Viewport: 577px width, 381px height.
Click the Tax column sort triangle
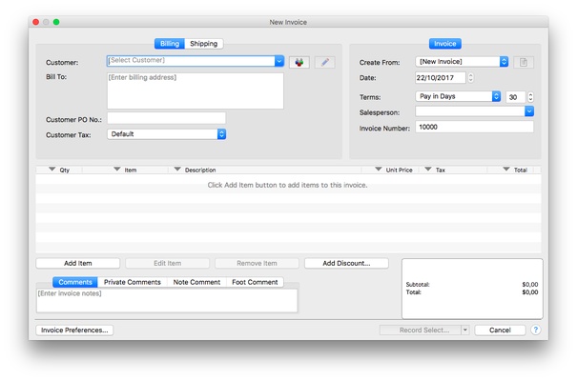[x=428, y=169]
